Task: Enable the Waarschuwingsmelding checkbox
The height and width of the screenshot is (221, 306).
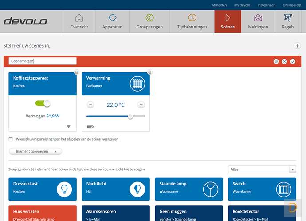Action: click(x=11, y=139)
